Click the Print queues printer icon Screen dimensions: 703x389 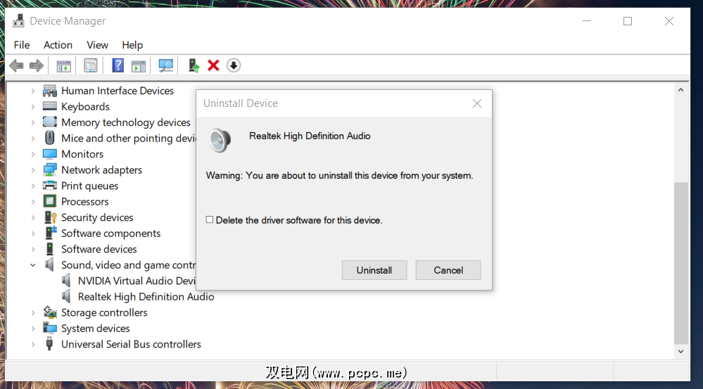[49, 186]
